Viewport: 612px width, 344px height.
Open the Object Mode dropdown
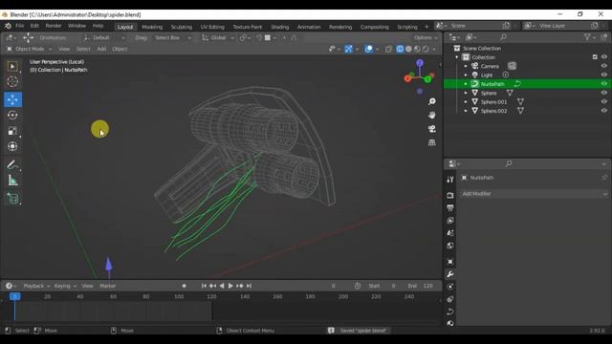click(30, 49)
